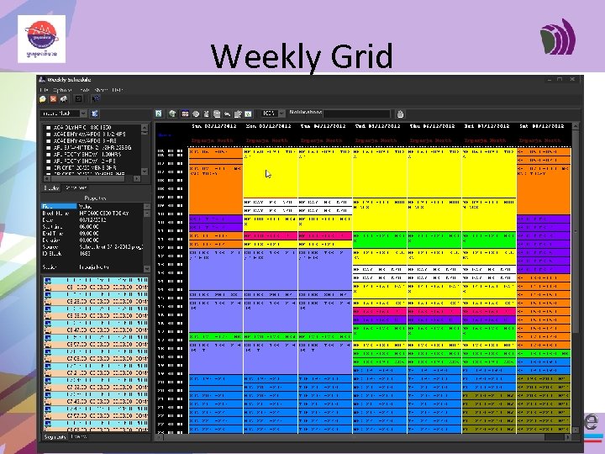Click the calendar grid icon in the grid toolbar
This screenshot has height=454, width=605.
(x=186, y=113)
